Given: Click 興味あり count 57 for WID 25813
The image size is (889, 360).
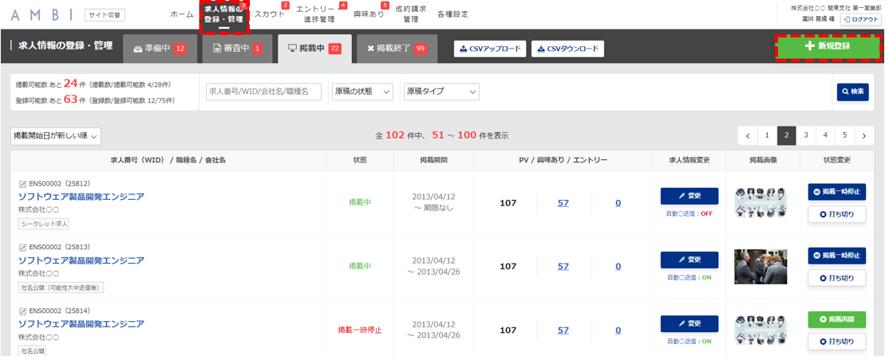Looking at the screenshot, I should (x=563, y=267).
